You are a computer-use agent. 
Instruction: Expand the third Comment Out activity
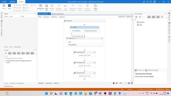(95, 73)
